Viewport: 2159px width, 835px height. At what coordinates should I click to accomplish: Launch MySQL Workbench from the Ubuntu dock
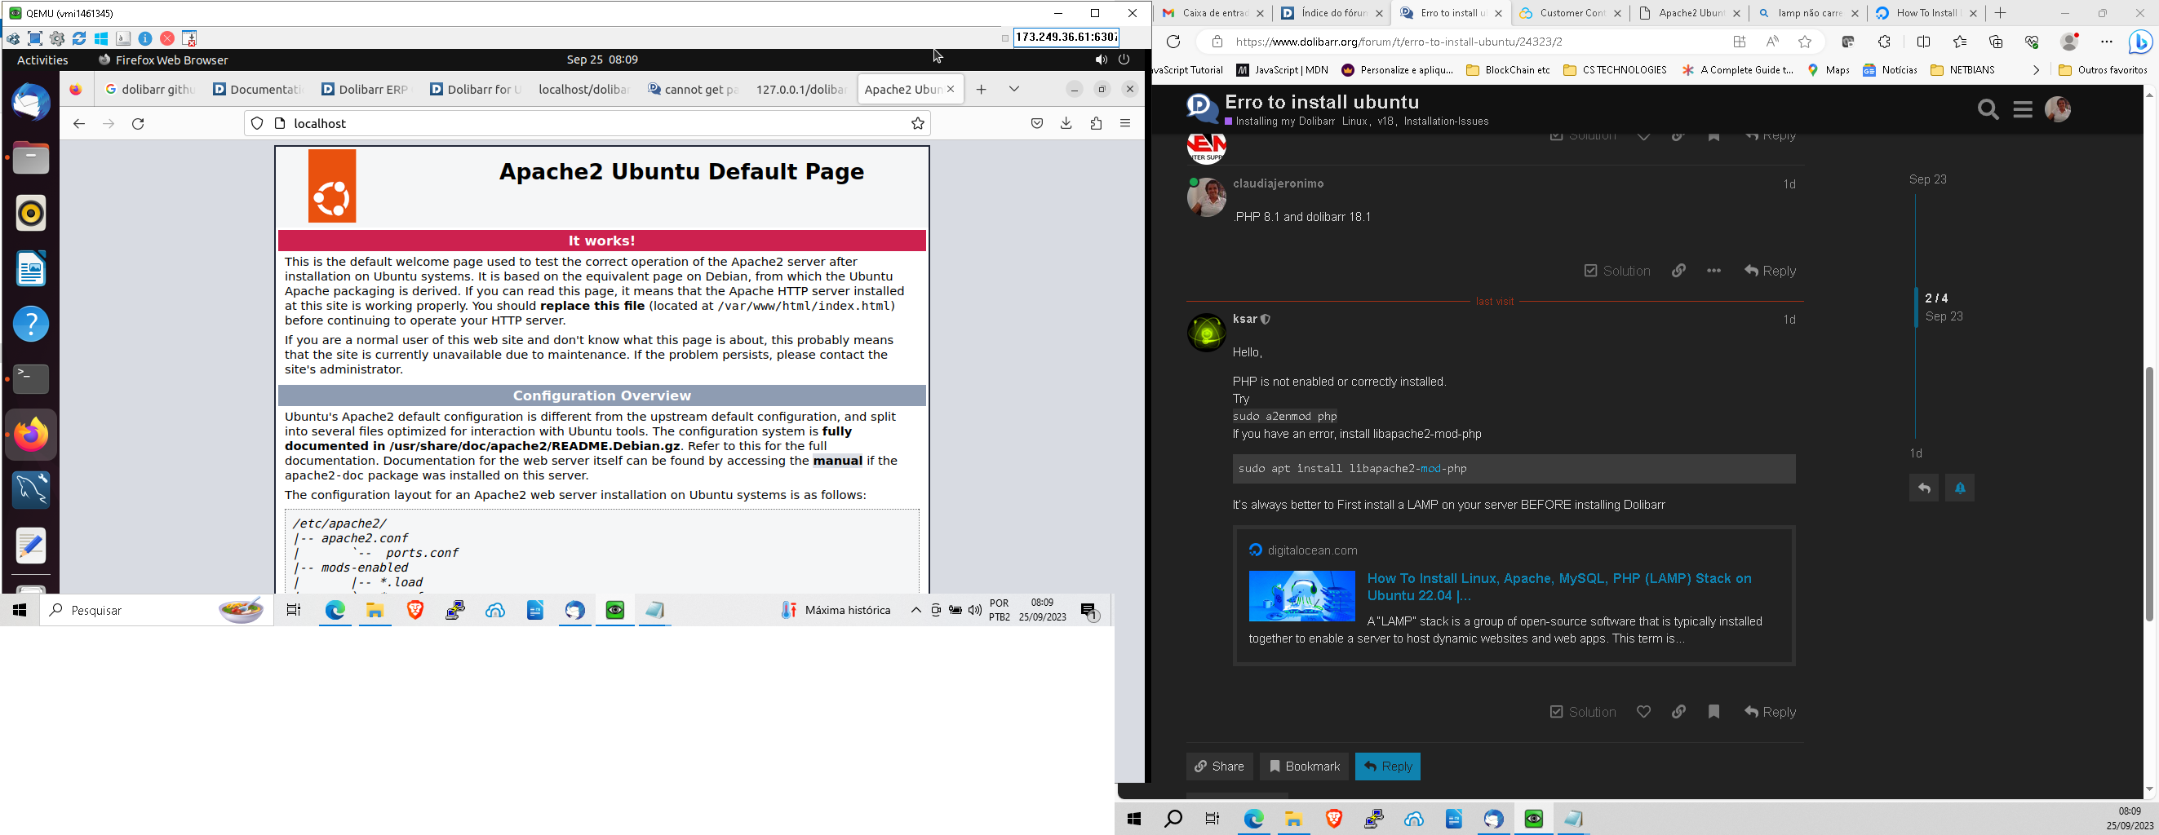[31, 490]
